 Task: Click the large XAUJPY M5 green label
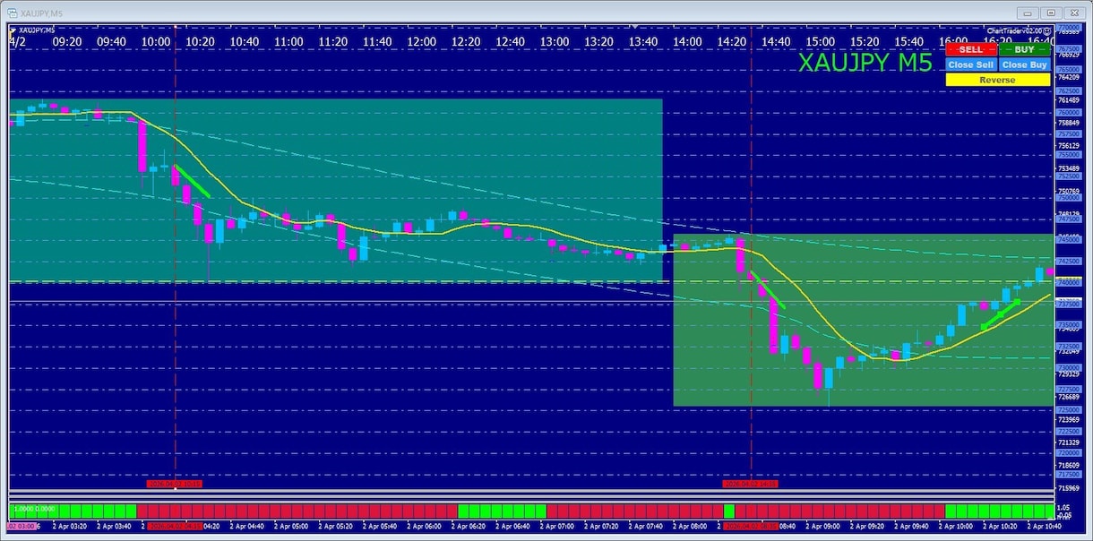coord(865,63)
